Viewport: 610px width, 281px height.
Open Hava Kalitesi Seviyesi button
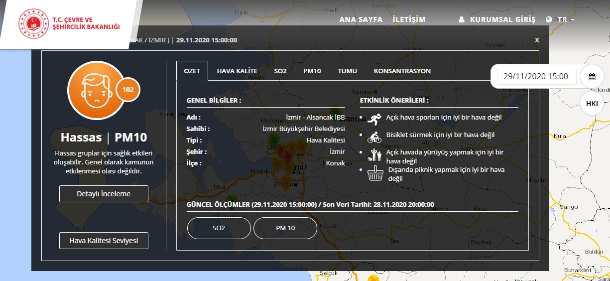point(104,241)
